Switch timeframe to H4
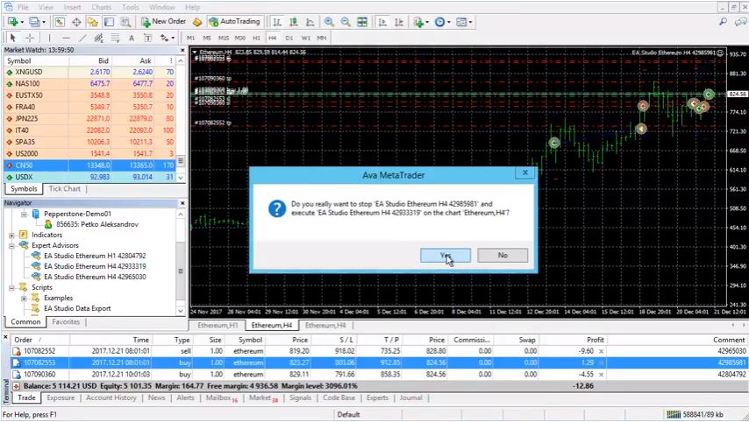749x422 pixels. coord(273,38)
